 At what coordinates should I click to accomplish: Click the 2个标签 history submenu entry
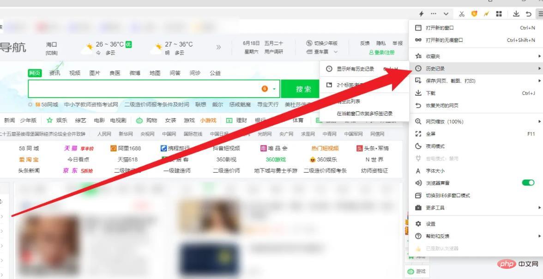(x=364, y=85)
